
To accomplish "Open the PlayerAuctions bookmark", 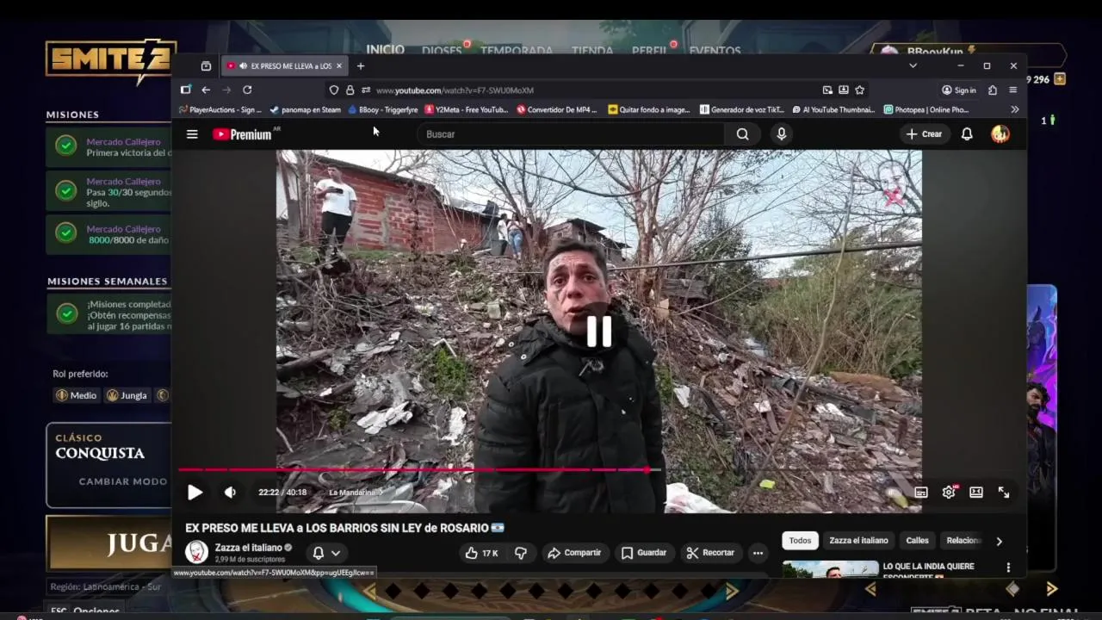I will [220, 109].
